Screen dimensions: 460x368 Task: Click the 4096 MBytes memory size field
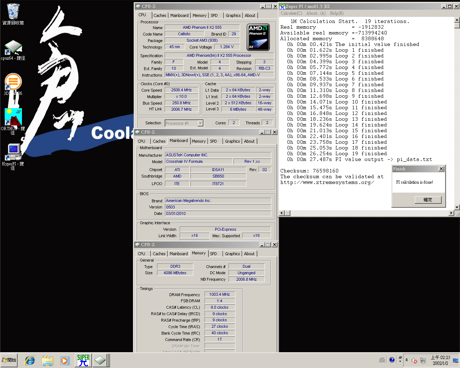[x=175, y=273]
